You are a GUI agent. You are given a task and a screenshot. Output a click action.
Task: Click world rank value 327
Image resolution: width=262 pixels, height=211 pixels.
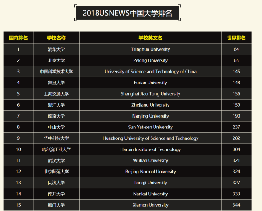[236, 183]
